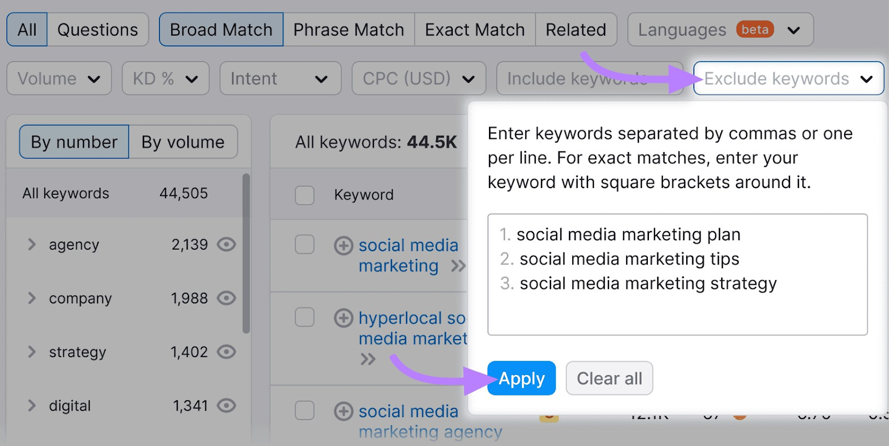
Task: Tick checkbox for social media marketing row
Action: click(x=304, y=244)
